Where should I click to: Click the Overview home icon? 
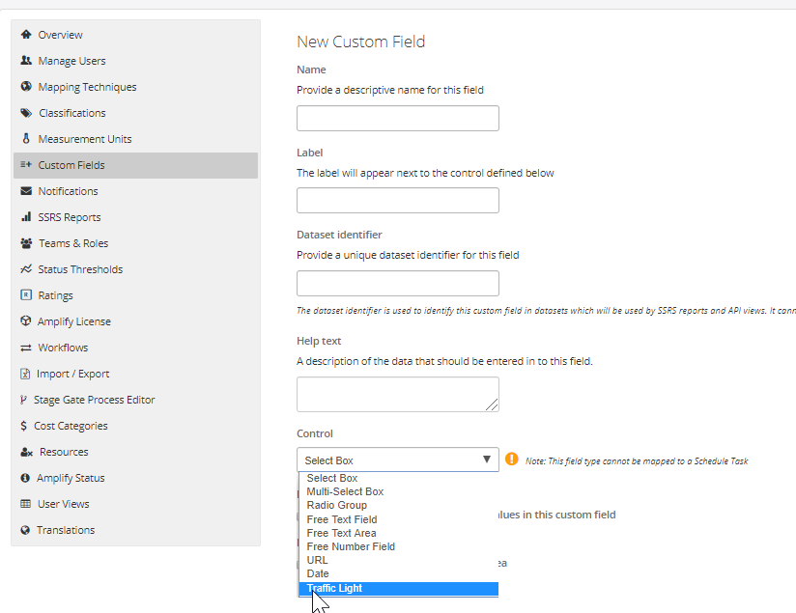click(26, 35)
